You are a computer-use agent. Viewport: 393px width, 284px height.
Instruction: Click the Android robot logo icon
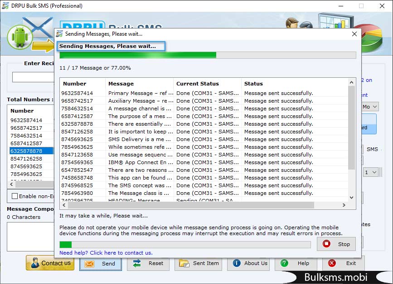[20, 37]
